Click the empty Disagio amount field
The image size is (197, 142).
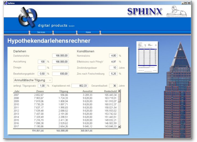(60, 68)
